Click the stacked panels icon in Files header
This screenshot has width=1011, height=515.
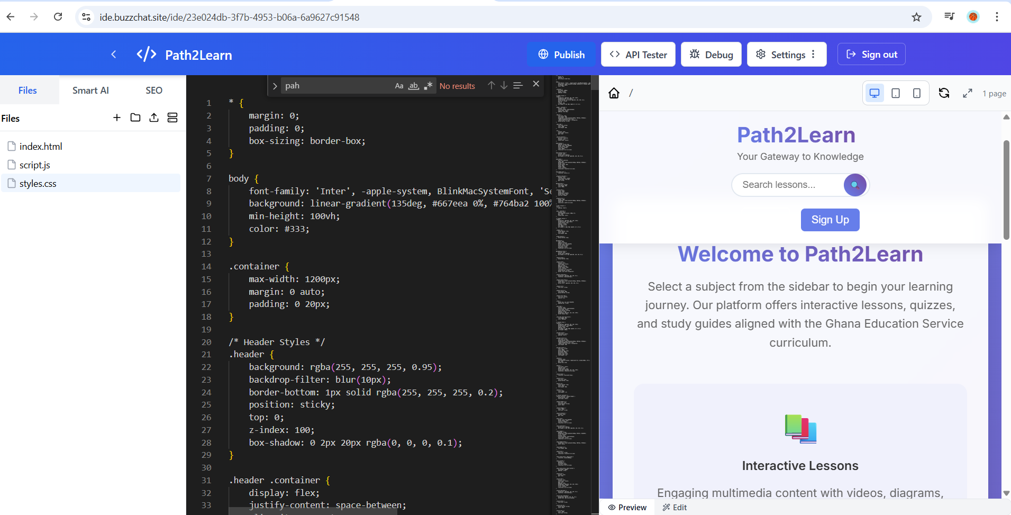(172, 118)
